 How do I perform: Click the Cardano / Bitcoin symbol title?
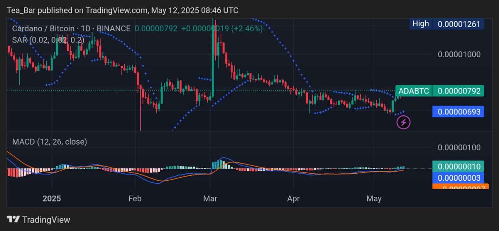(x=71, y=28)
